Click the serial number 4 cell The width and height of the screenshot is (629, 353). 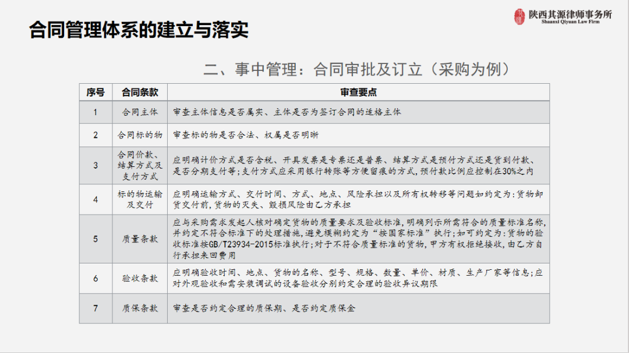(96, 199)
